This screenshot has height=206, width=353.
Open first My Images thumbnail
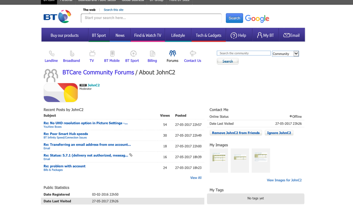pyautogui.click(x=219, y=160)
